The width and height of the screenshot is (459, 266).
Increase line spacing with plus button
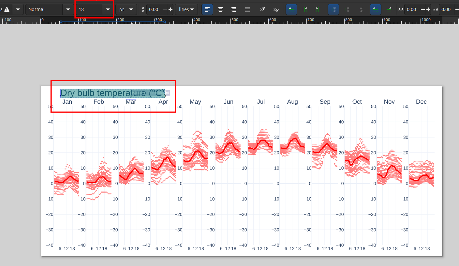[170, 9]
